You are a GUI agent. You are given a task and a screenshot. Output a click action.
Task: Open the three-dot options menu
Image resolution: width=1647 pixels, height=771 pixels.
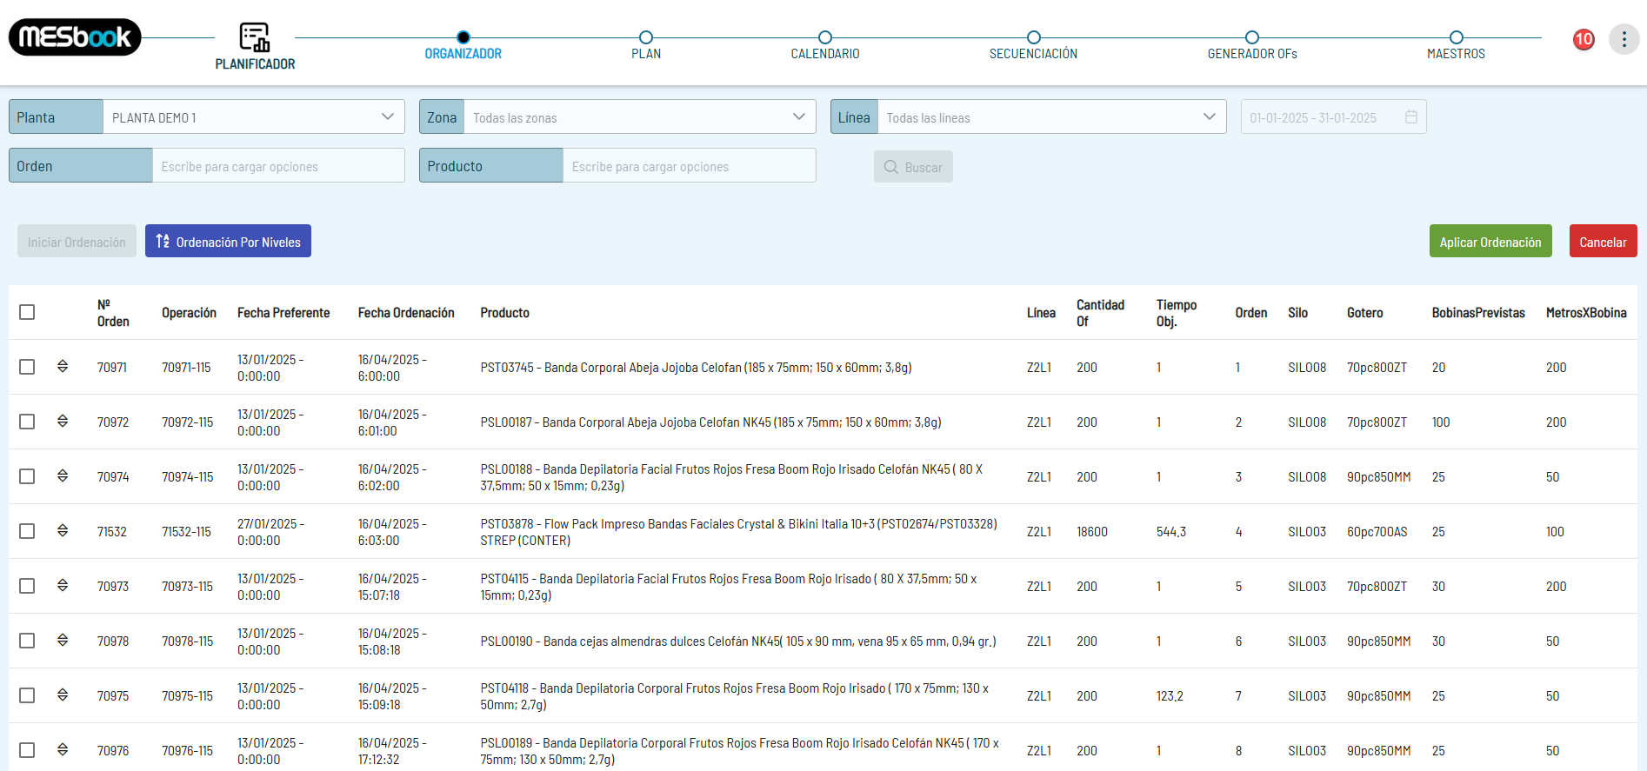coord(1623,39)
